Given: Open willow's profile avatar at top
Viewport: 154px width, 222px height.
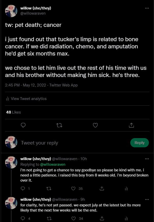Looking at the screenshot, I should coord(11,11).
